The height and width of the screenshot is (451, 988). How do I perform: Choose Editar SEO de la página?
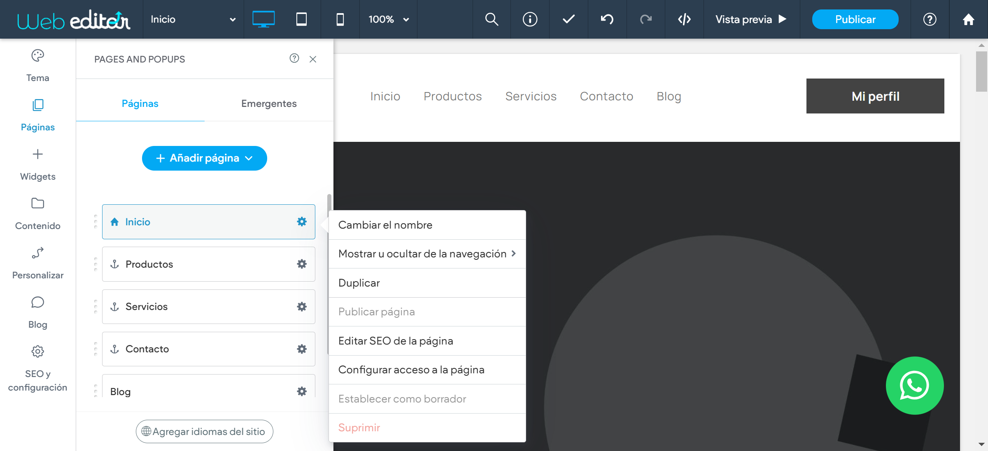427,341
